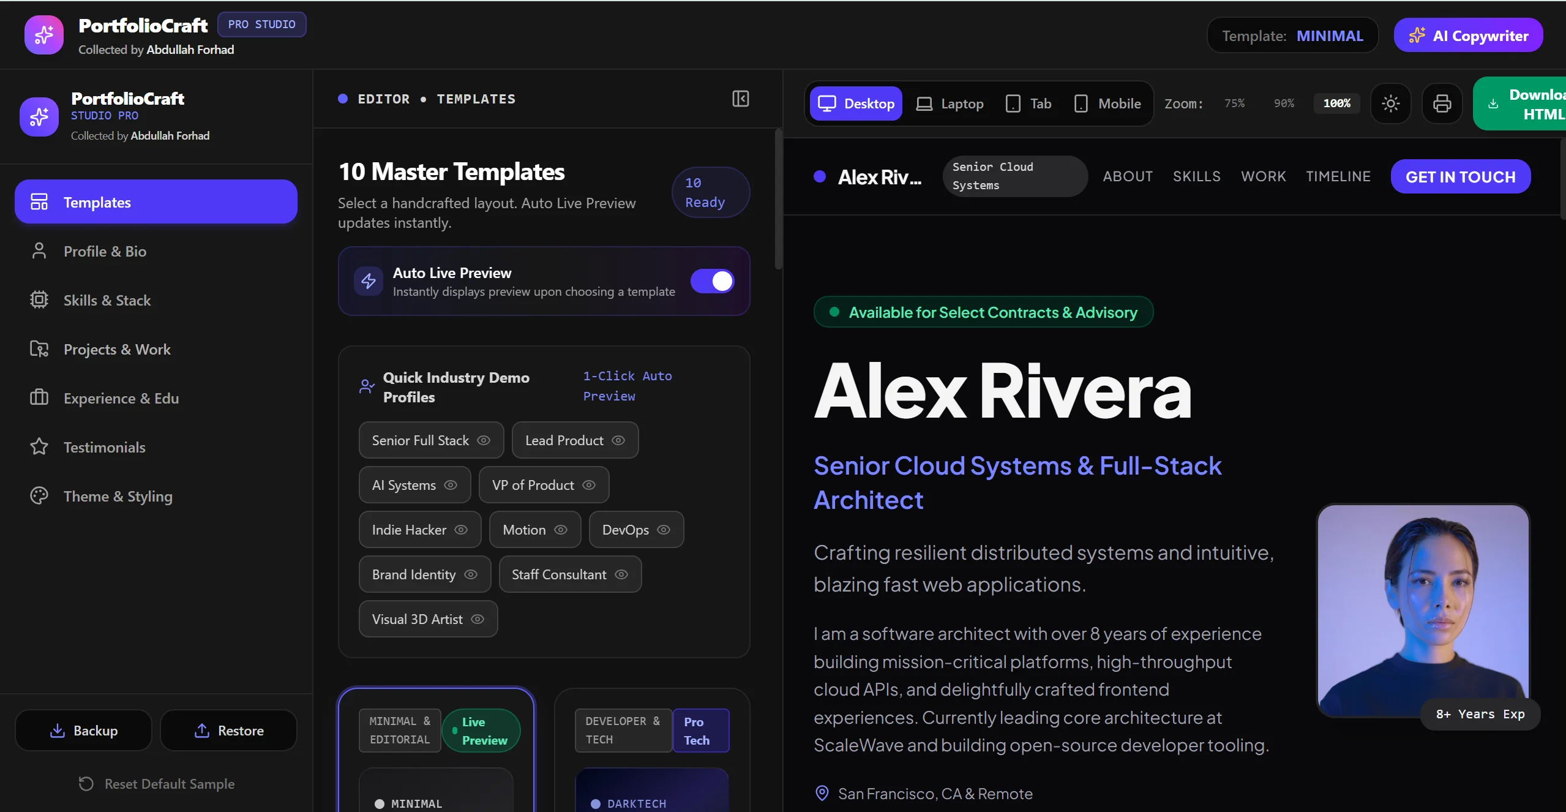This screenshot has width=1566, height=812.
Task: Set zoom to 75%
Action: (1234, 103)
